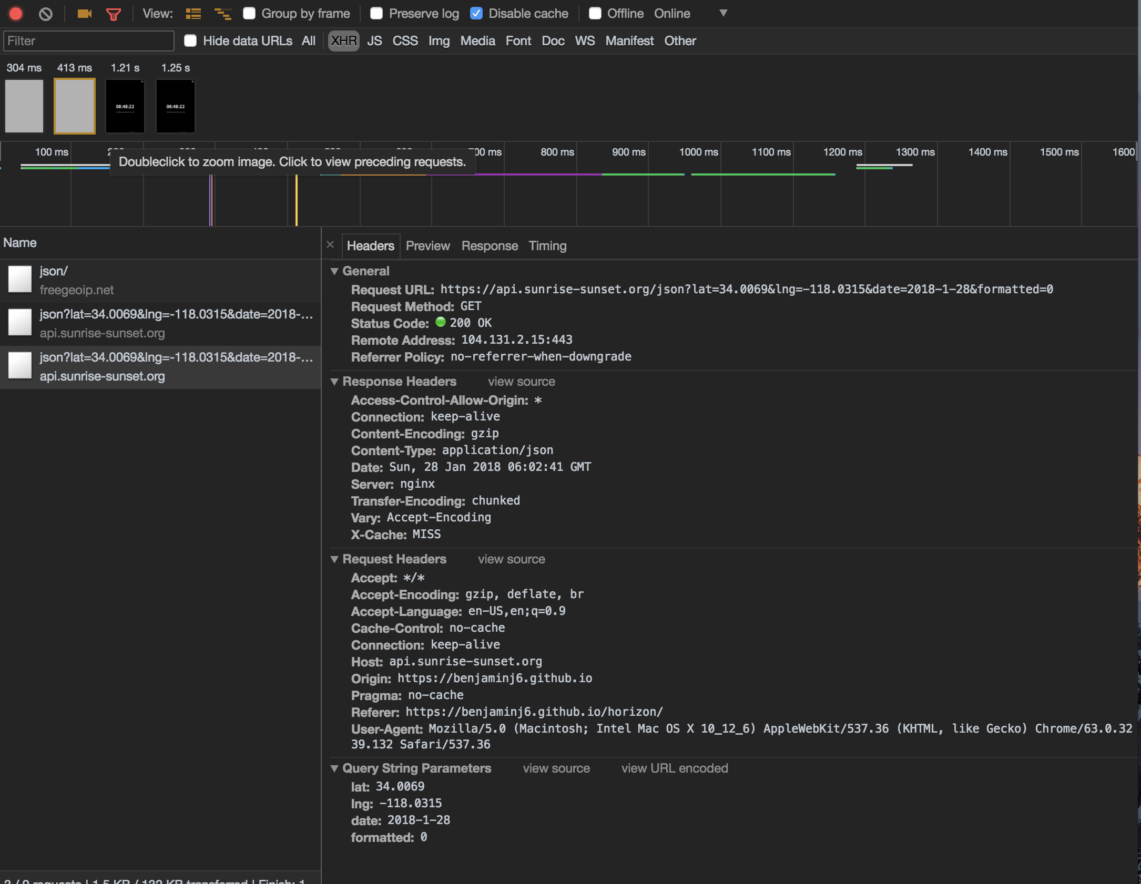Click the 1300 ms timeline marker
The width and height of the screenshot is (1141, 884).
(915, 152)
